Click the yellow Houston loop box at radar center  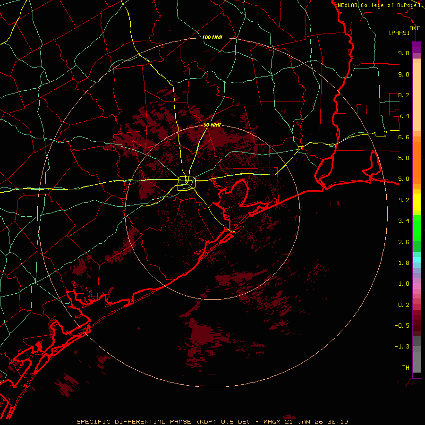187,184
